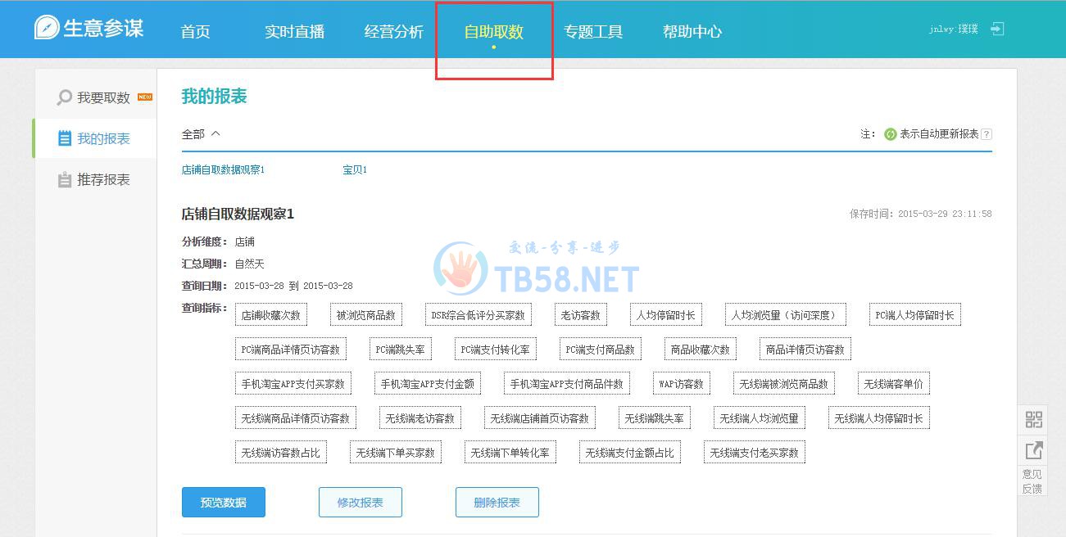
Task: Switch to 实时直播 in top navigation
Action: coord(295,32)
